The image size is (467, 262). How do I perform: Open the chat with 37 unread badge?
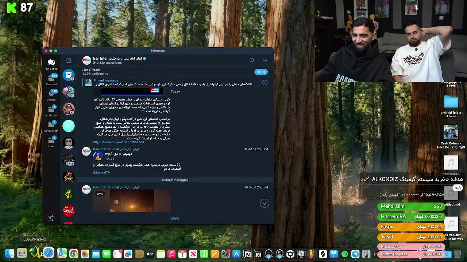[69, 109]
